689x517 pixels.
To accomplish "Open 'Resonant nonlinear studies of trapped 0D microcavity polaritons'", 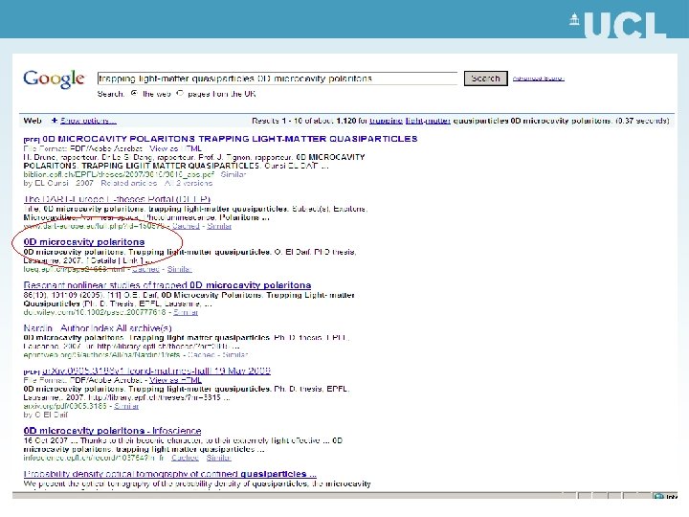I will [167, 285].
